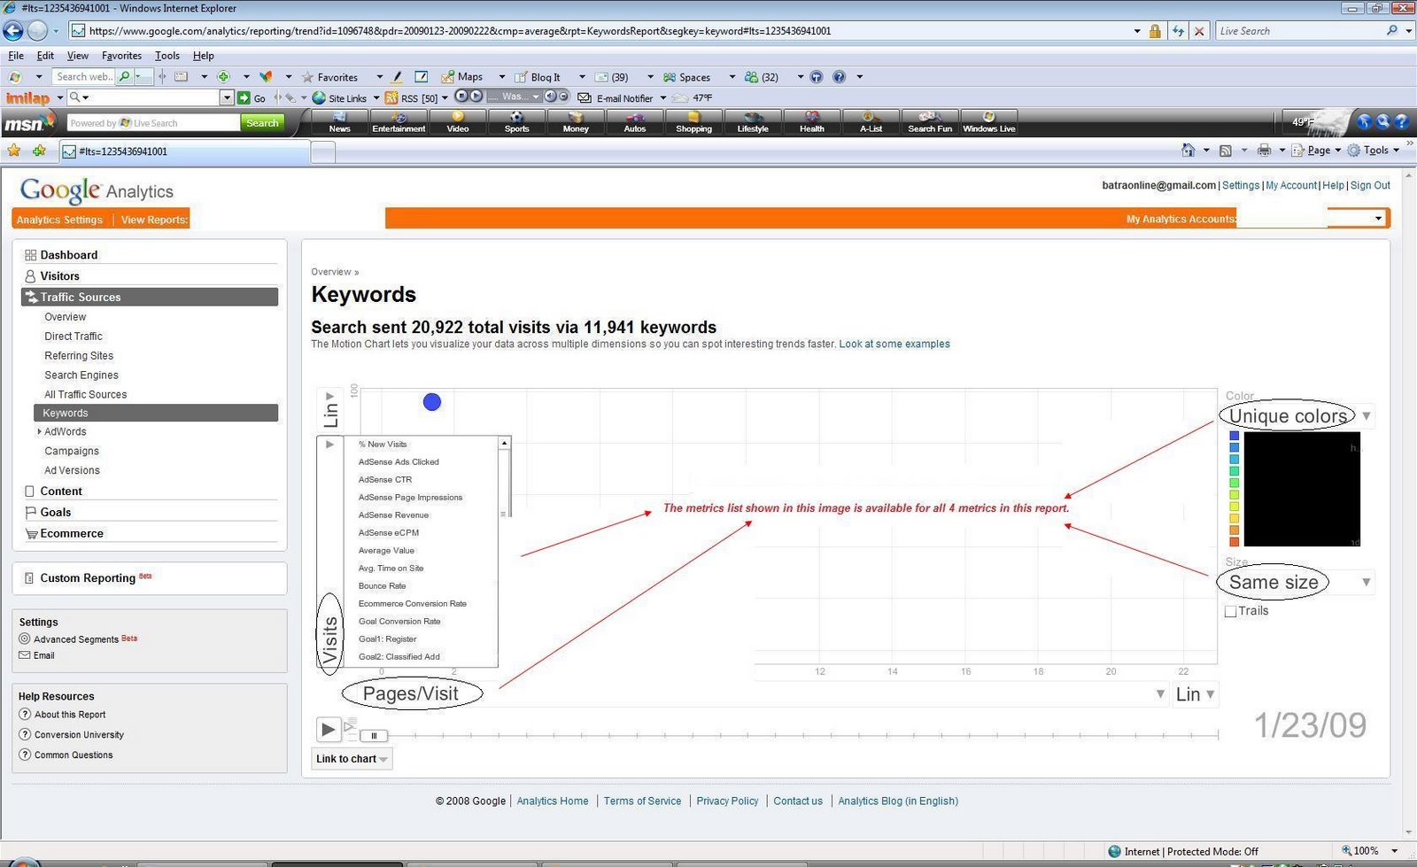1417x867 pixels.
Task: Play the motion chart animation
Action: 328,730
